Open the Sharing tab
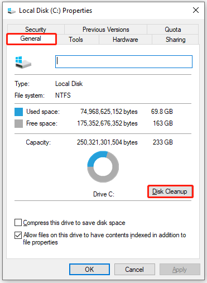The width and height of the screenshot is (207, 283). 175,40
